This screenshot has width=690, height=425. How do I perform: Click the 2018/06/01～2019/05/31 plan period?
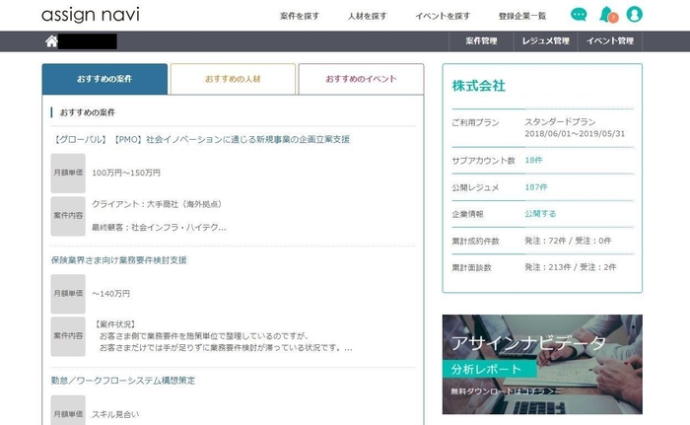575,134
